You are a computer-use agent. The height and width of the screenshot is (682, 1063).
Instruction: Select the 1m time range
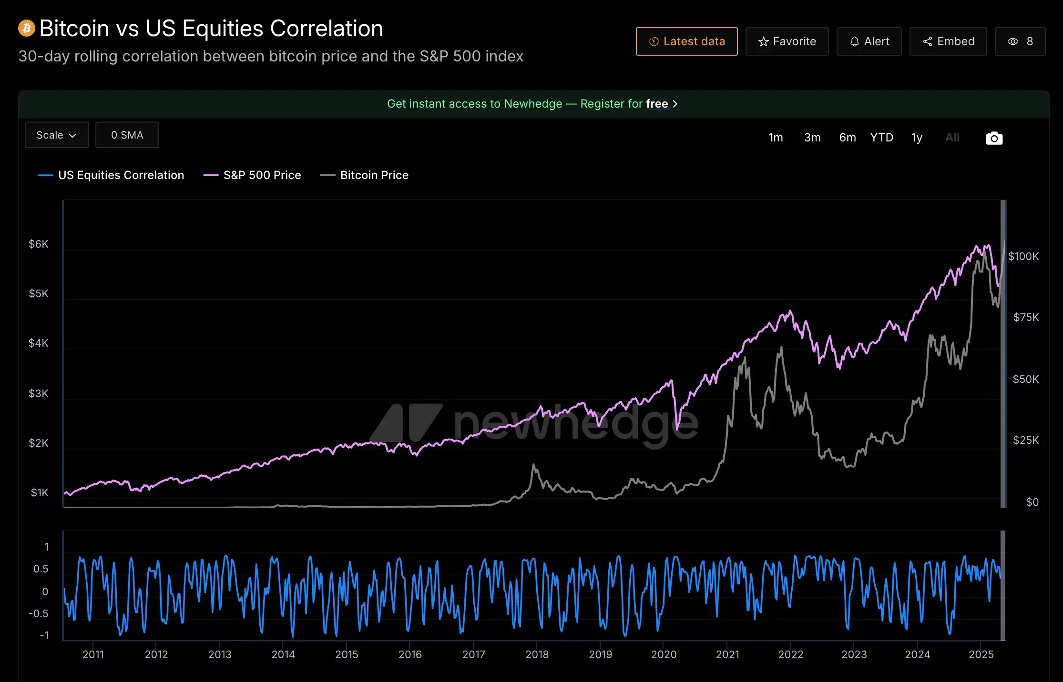776,138
